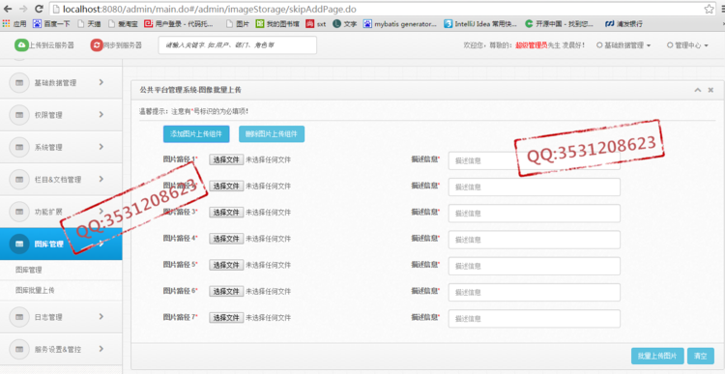Open the 天猫 bookmark

[89, 23]
